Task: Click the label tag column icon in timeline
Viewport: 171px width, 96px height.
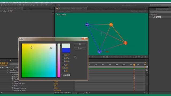Action: coord(7,68)
